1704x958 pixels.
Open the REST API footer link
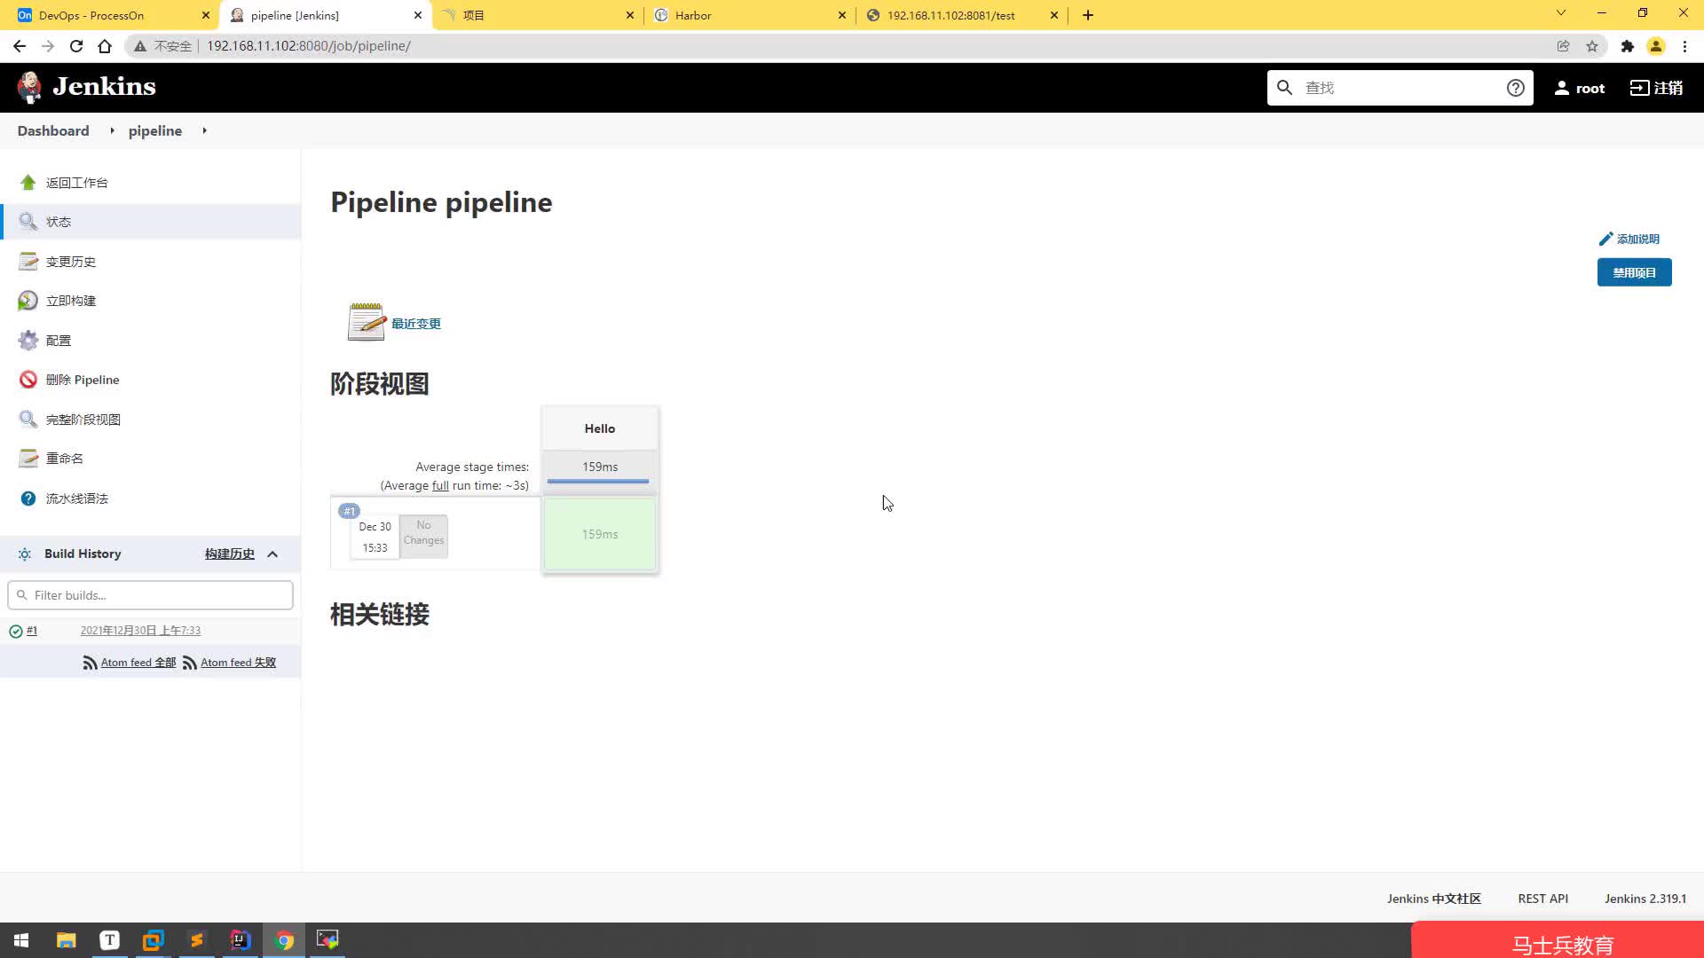(1543, 899)
